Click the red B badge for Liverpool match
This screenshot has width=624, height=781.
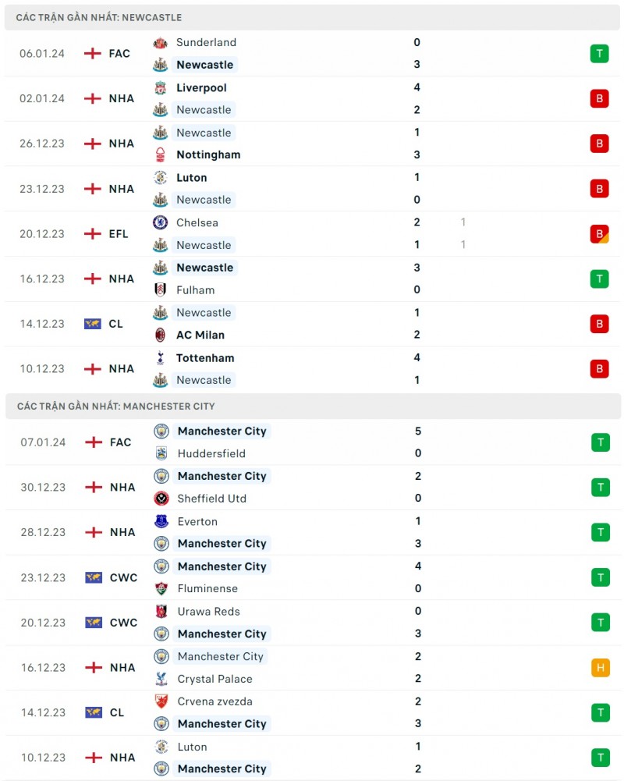pos(599,98)
